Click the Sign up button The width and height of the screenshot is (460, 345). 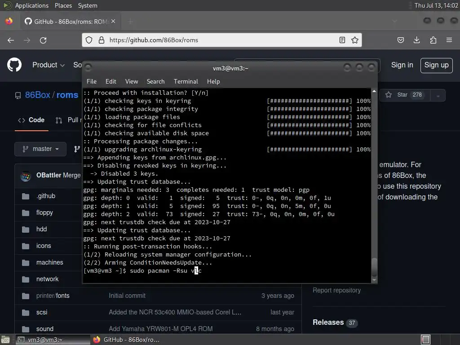(436, 65)
